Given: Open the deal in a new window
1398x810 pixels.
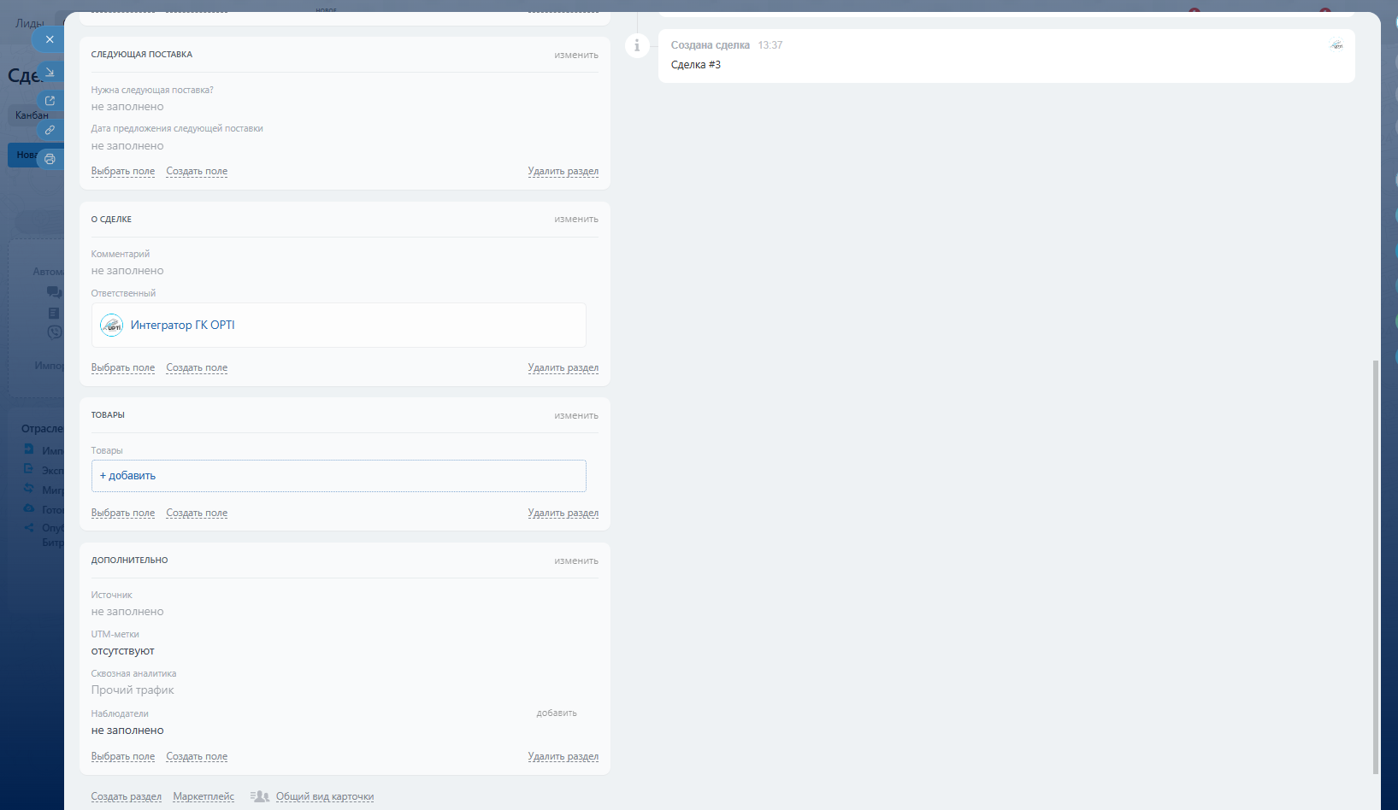Looking at the screenshot, I should click(x=50, y=101).
